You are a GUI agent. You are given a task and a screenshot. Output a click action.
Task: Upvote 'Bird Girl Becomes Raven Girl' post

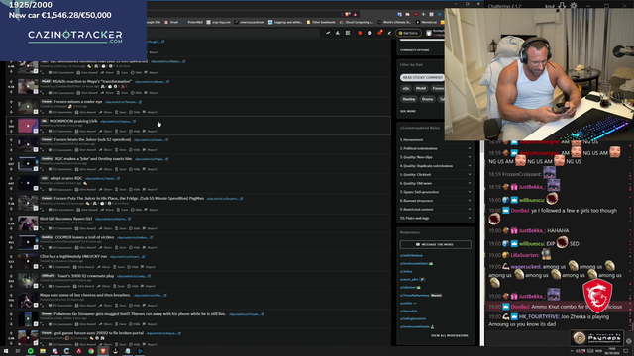pos(11,219)
